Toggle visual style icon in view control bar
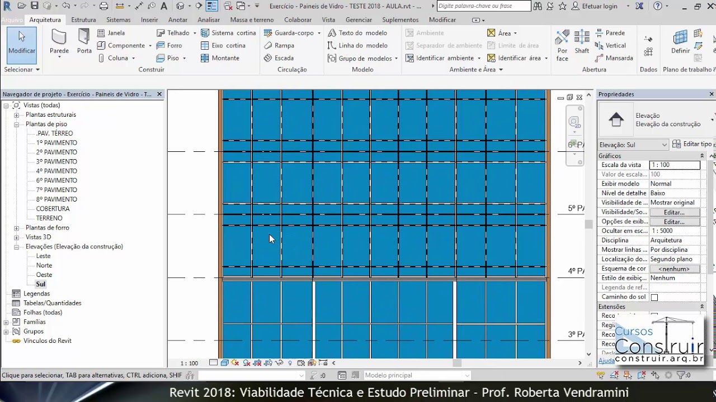The width and height of the screenshot is (716, 402). click(x=224, y=363)
